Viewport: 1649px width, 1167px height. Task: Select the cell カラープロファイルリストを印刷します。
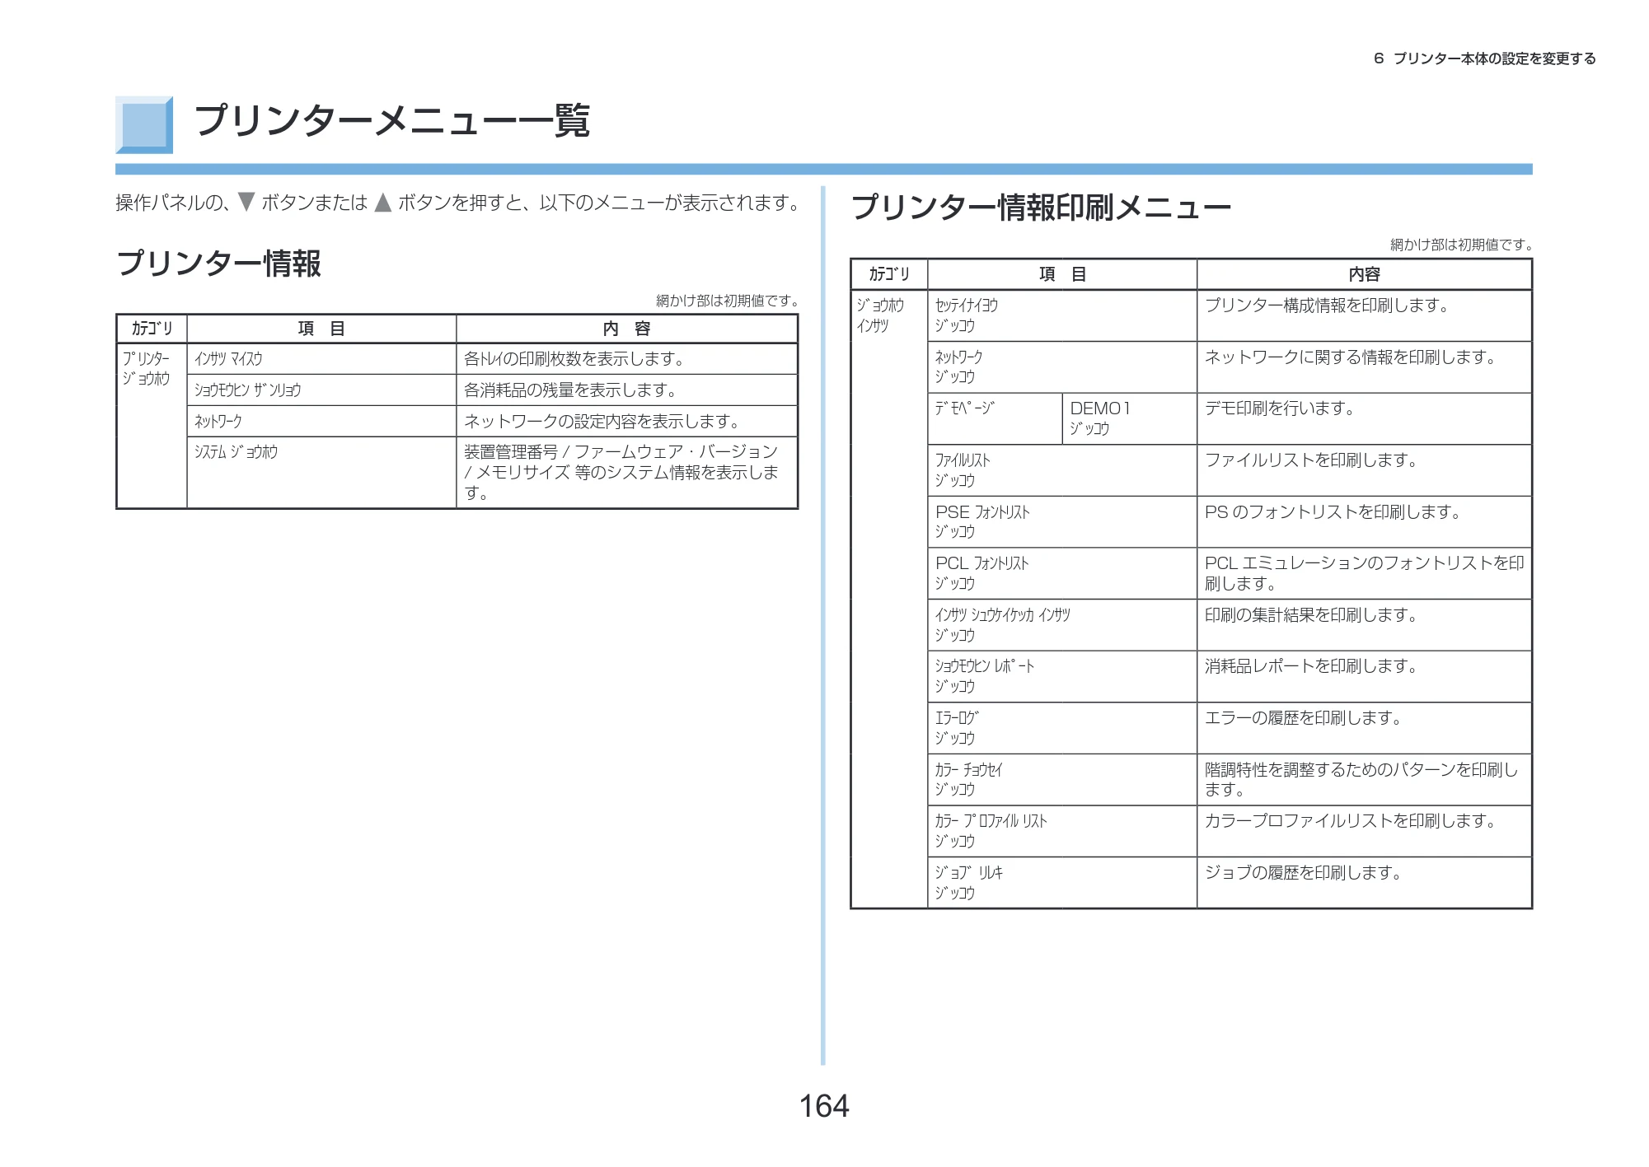[x=1365, y=831]
